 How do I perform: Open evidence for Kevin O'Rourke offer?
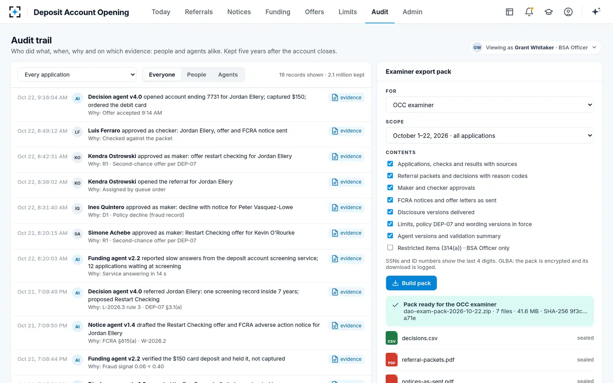(x=347, y=233)
